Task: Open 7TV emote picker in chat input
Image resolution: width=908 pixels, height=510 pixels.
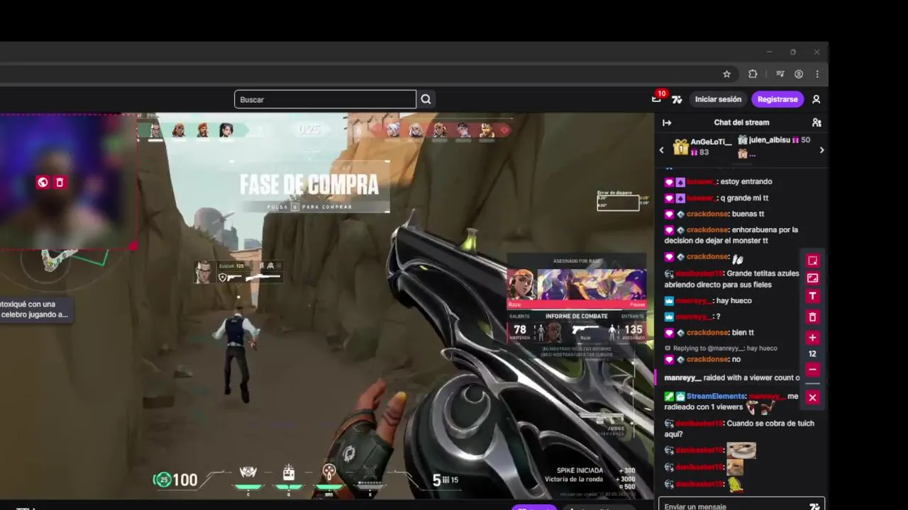Action: coord(814,506)
